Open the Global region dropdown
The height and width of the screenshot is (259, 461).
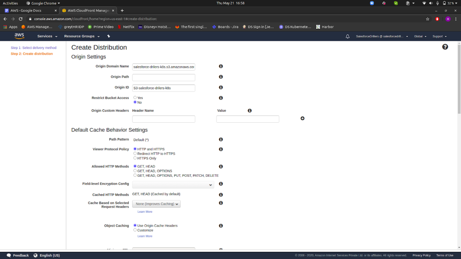coord(420,36)
